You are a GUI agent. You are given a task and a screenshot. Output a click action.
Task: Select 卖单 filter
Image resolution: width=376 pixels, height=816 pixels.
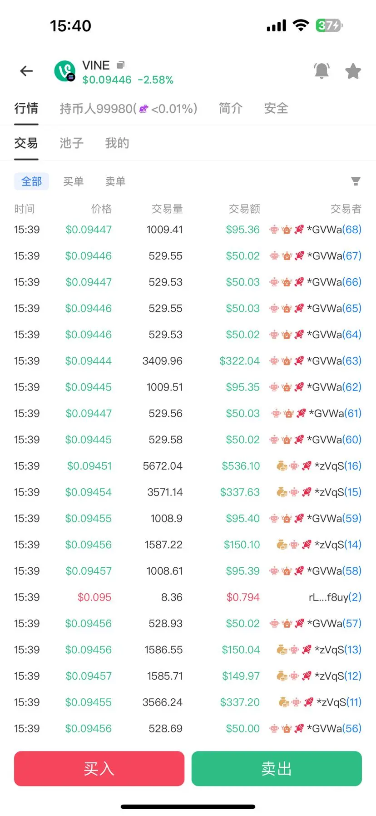coord(115,181)
